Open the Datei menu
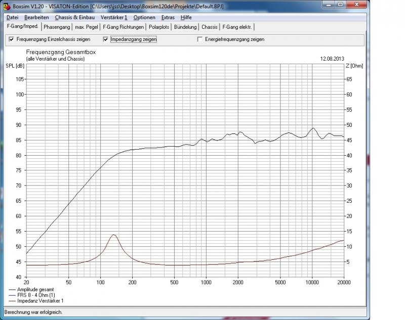 coord(12,17)
